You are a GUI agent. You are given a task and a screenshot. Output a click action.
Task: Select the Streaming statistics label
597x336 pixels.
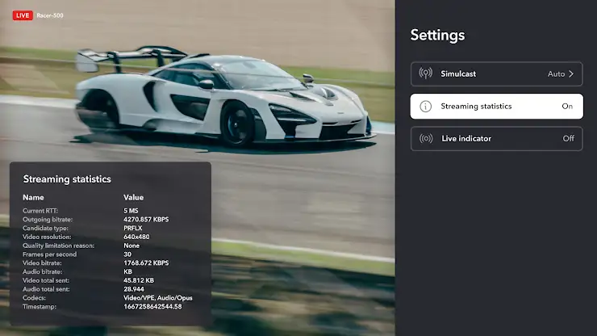coord(476,107)
